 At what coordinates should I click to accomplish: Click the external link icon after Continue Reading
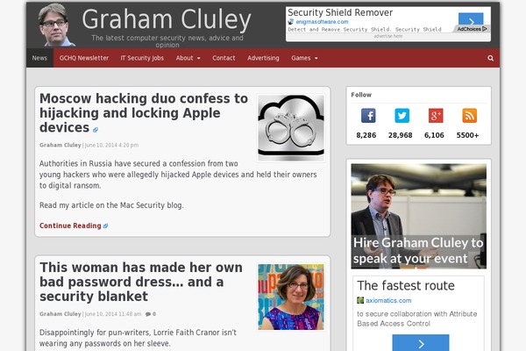click(x=106, y=226)
